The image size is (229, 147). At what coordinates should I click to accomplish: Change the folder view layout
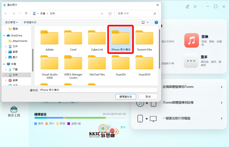pyautogui.click(x=143, y=22)
